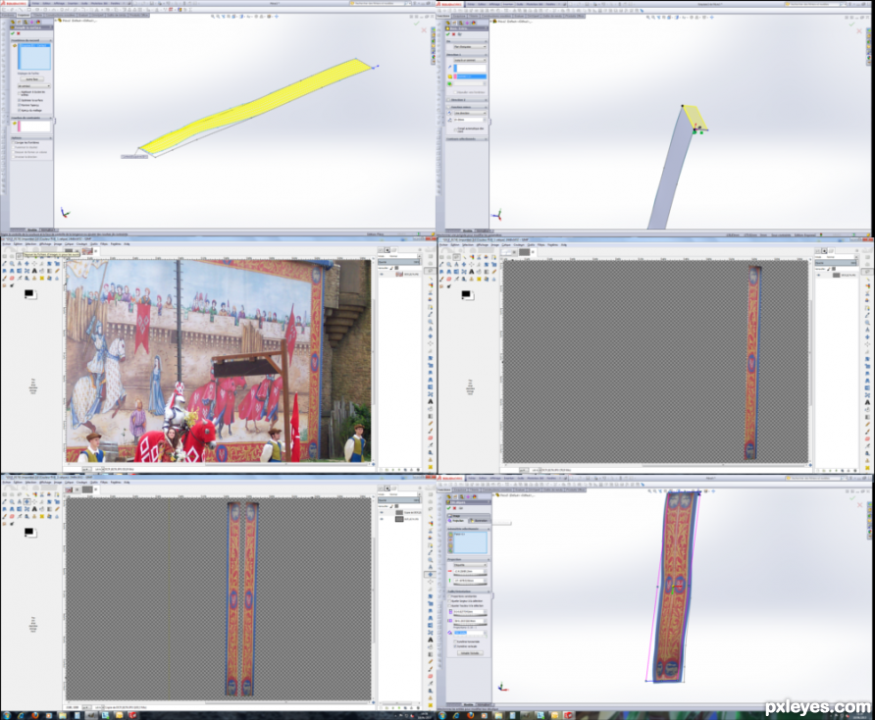Cancel the surface fill with the red X
The height and width of the screenshot is (720, 875).
pyautogui.click(x=19, y=33)
